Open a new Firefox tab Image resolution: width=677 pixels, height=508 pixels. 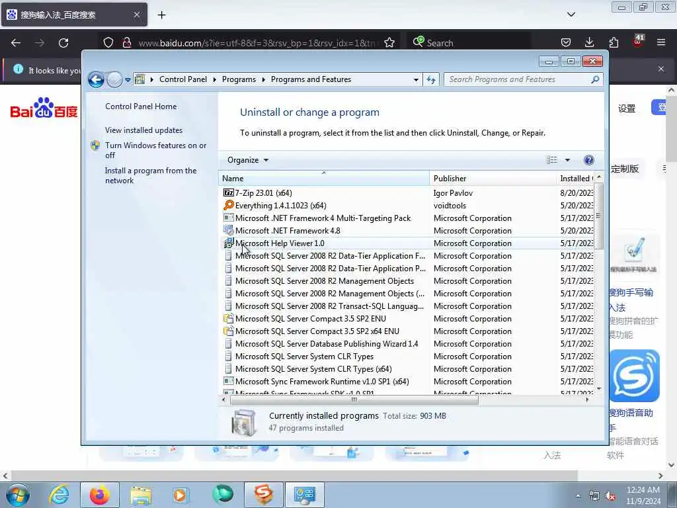[x=161, y=15]
